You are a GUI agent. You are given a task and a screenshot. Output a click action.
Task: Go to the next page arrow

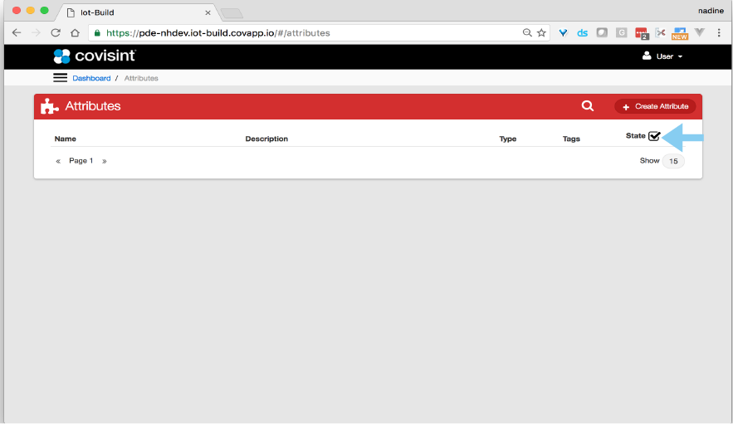point(105,161)
